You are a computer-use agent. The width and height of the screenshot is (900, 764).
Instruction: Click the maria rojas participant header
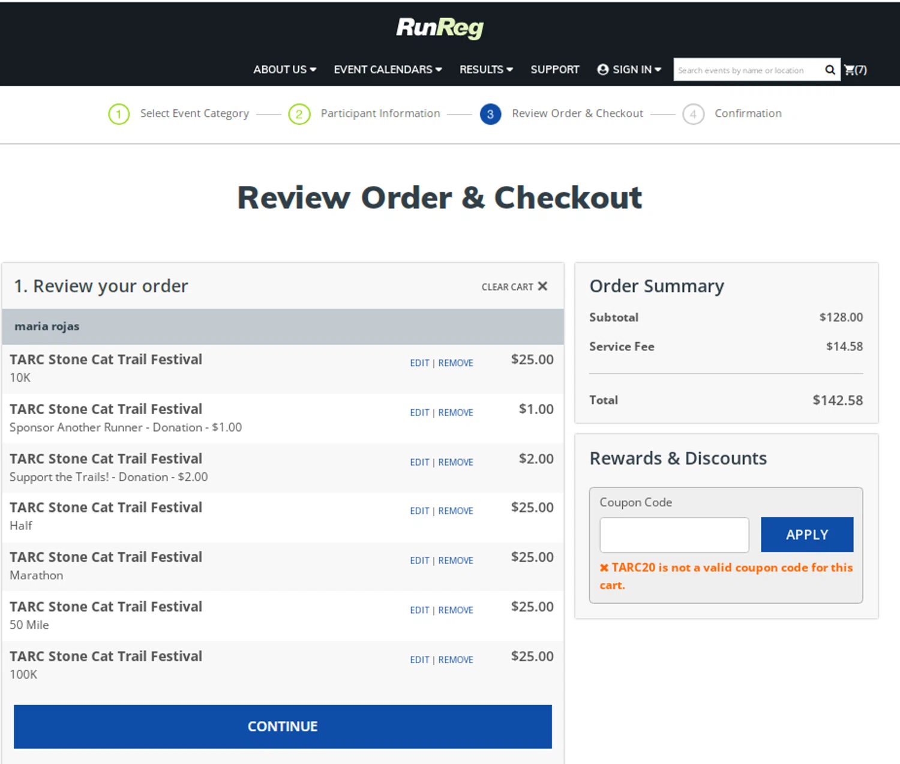point(283,326)
